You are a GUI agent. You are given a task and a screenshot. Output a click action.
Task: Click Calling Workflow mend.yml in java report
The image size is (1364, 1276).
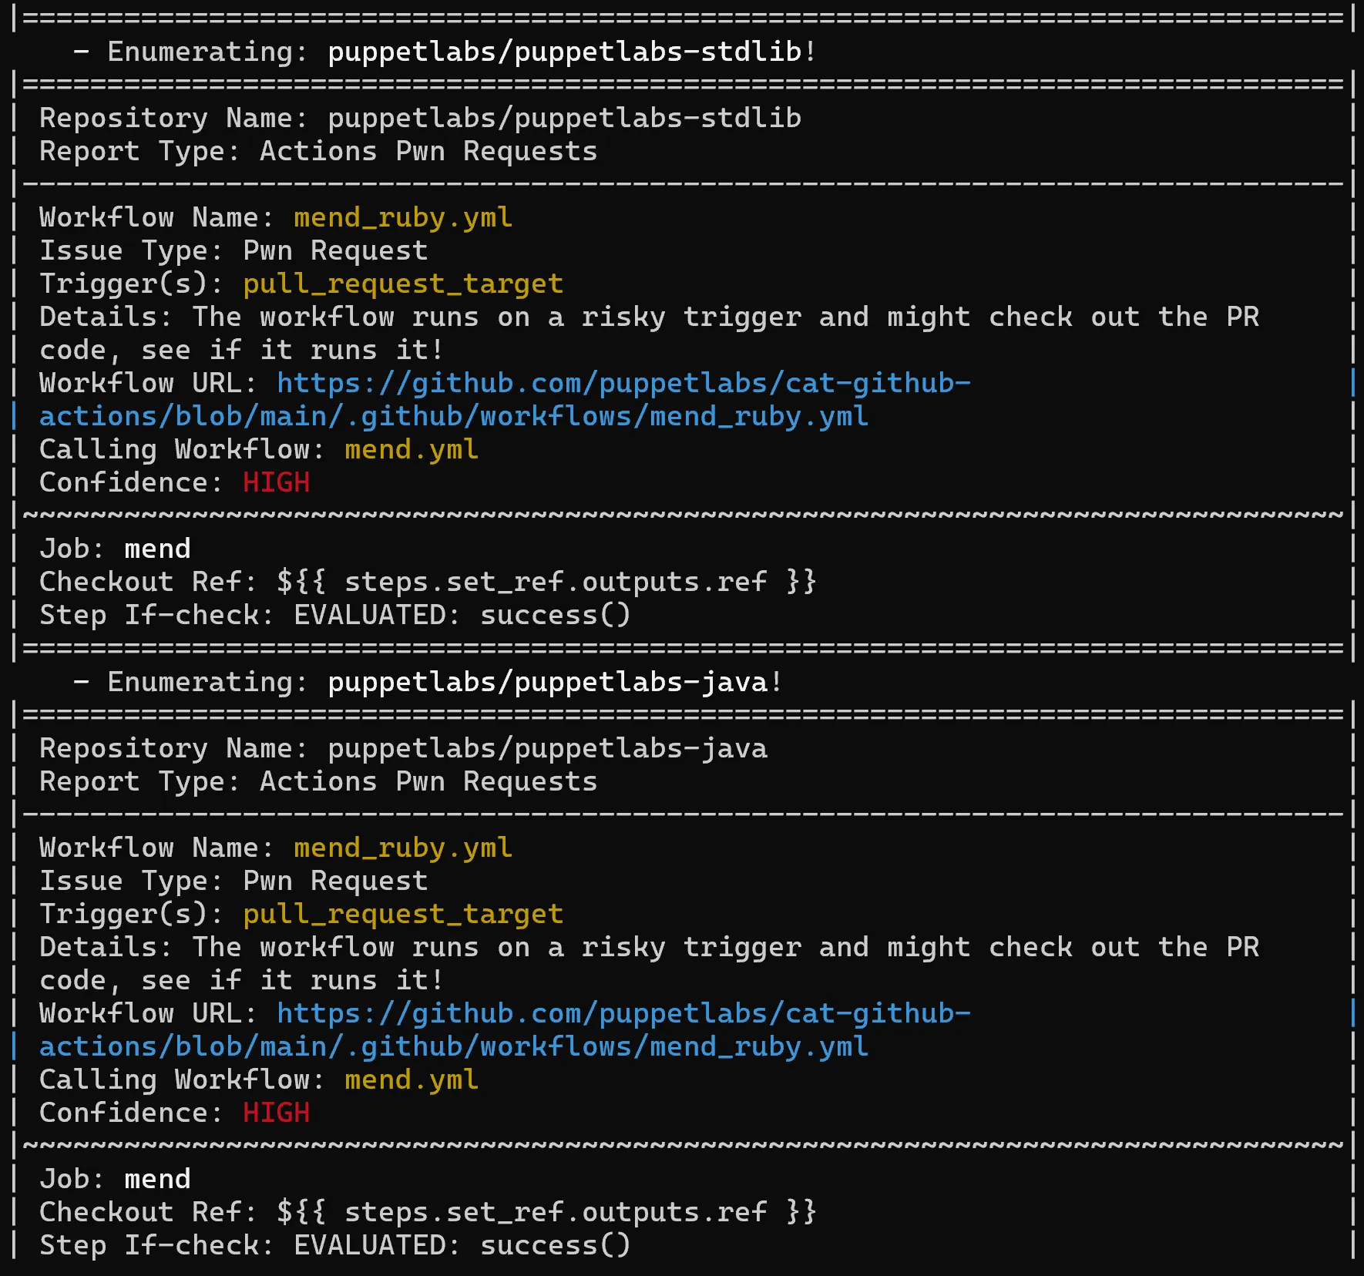(412, 1080)
